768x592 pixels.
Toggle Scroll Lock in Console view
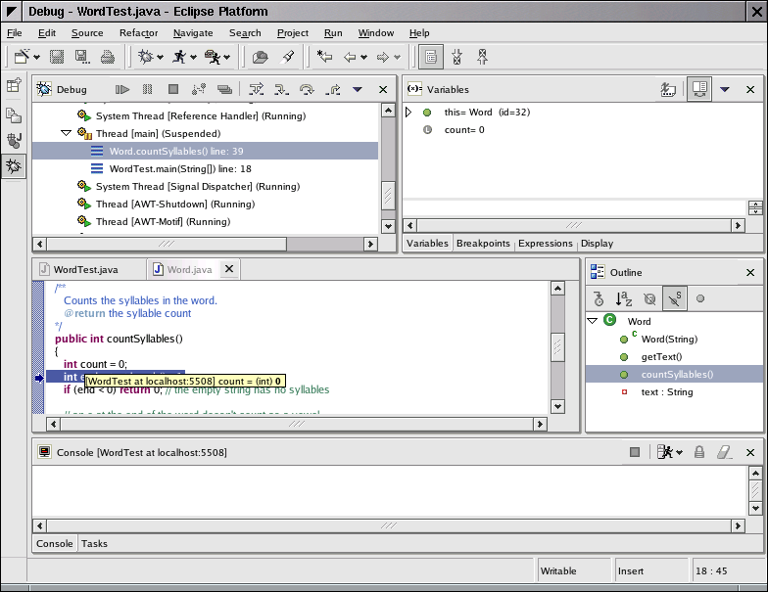(699, 452)
